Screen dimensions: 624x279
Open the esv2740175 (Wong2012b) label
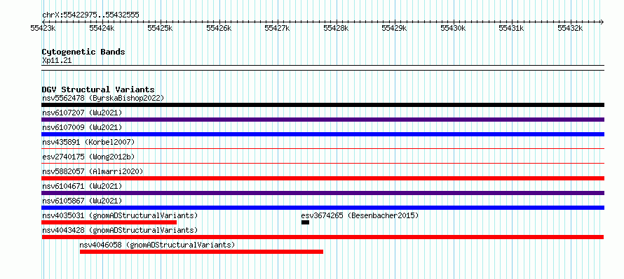click(88, 157)
